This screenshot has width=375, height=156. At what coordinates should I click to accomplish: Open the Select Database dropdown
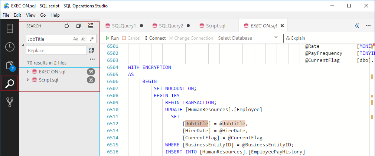coord(248,38)
